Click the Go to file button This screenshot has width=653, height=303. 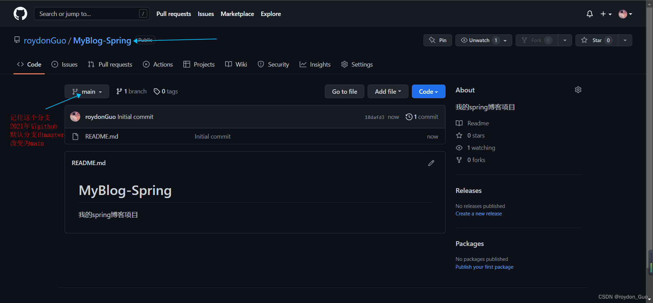pos(345,91)
